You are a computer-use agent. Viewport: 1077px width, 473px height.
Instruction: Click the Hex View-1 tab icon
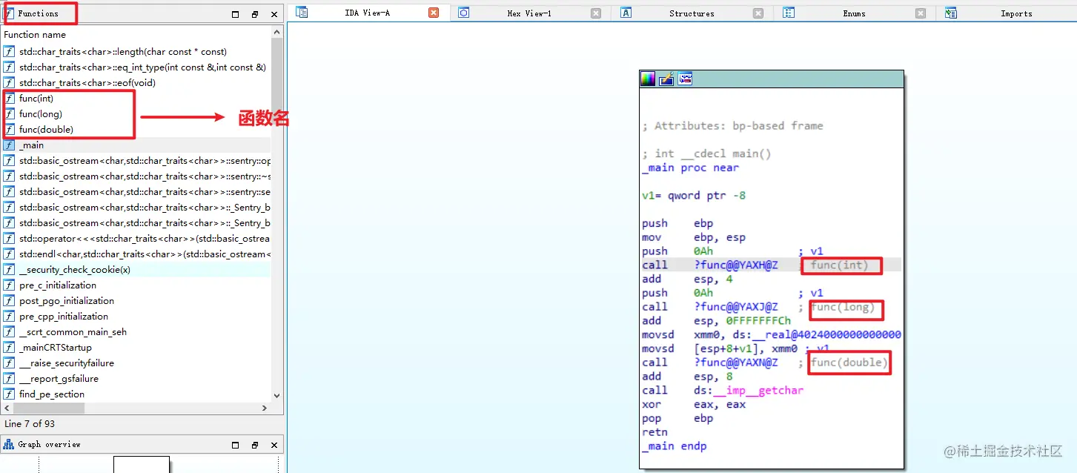click(464, 13)
